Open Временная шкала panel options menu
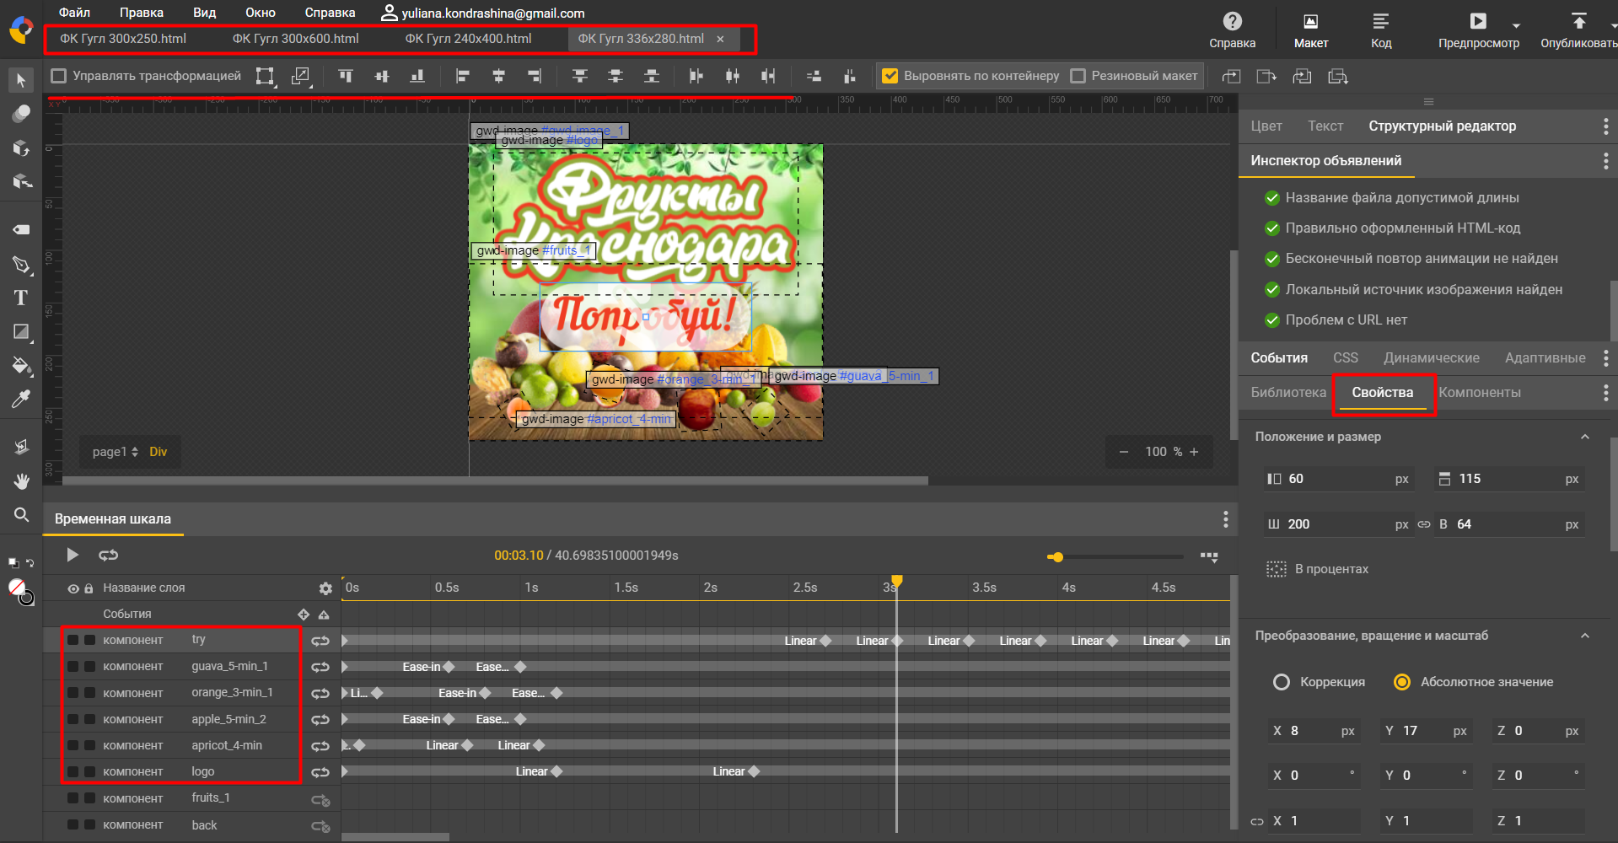 point(1225,519)
